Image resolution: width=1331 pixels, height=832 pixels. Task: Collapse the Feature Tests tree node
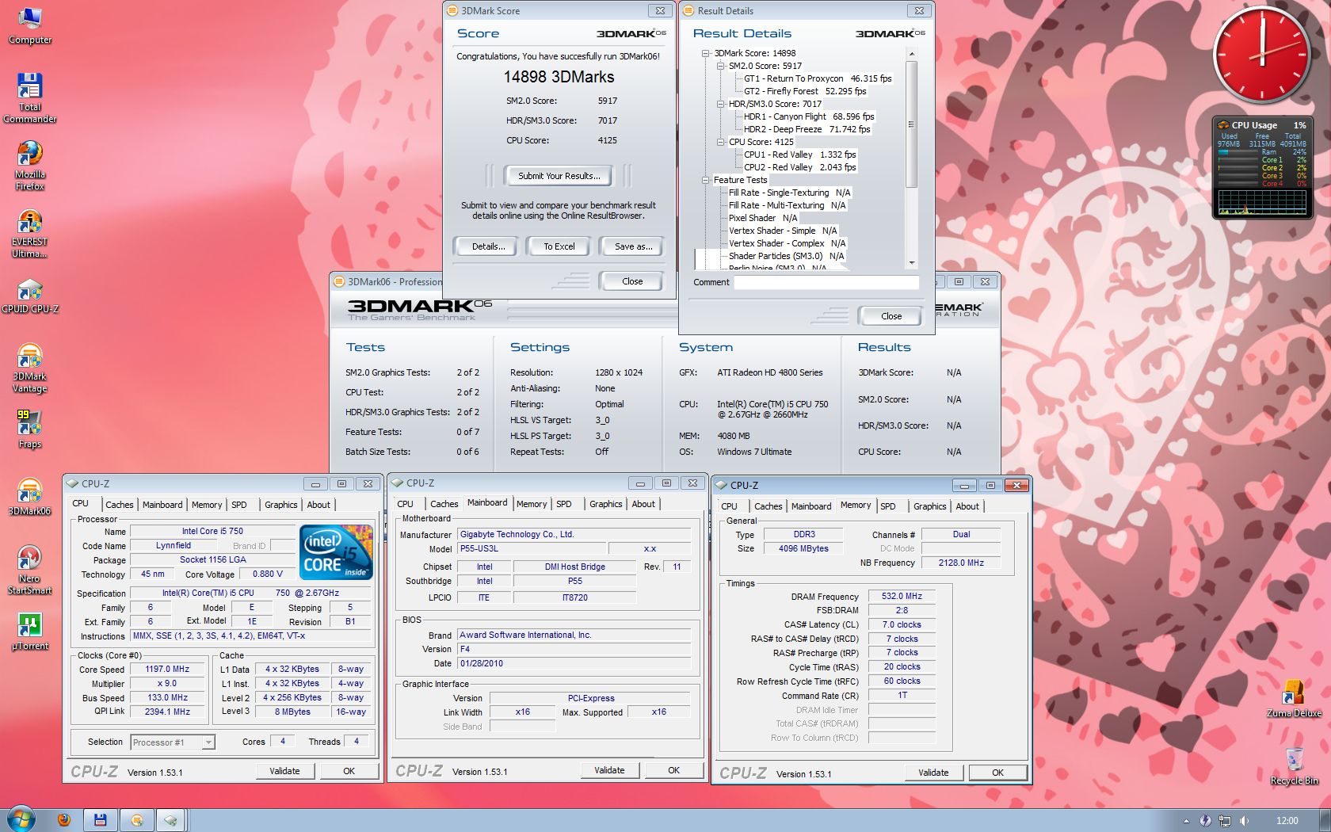706,180
